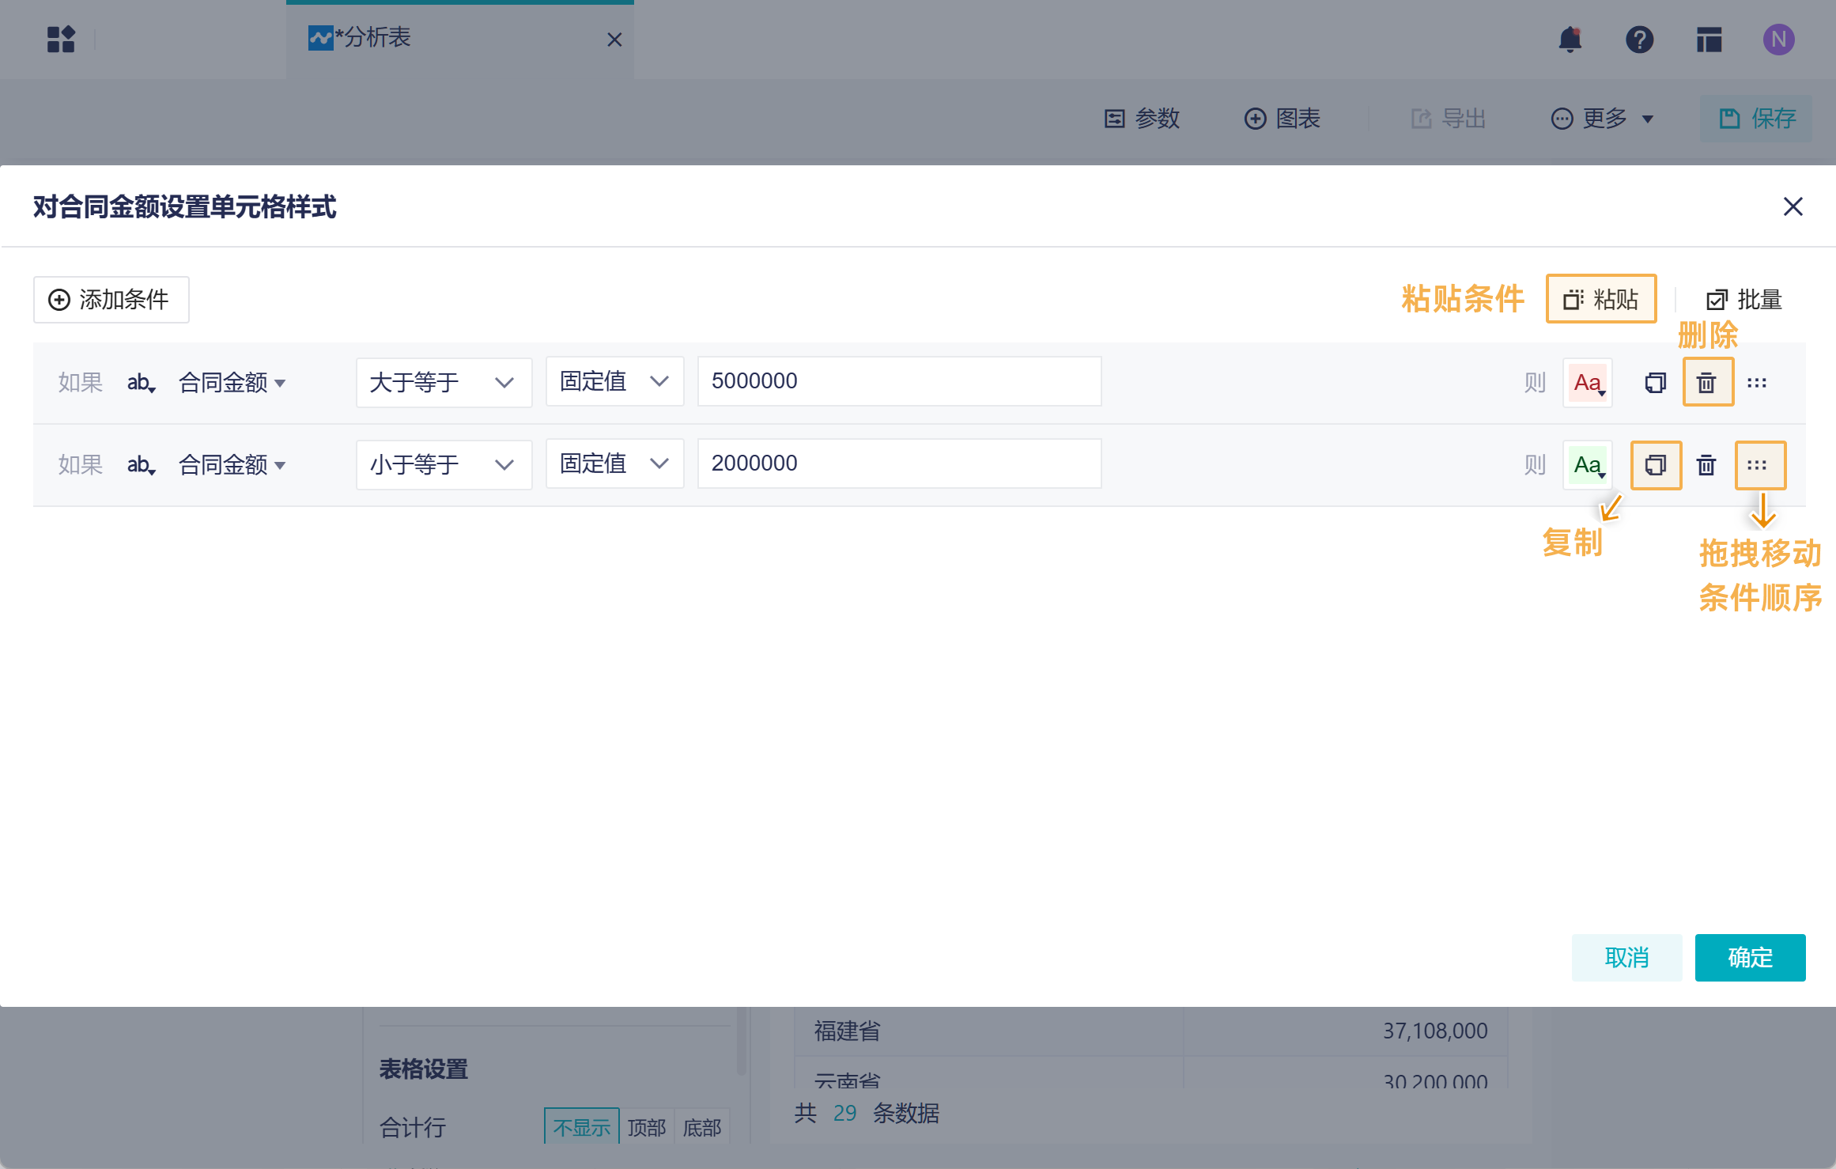
Task: Copy the second condition row
Action: [1655, 465]
